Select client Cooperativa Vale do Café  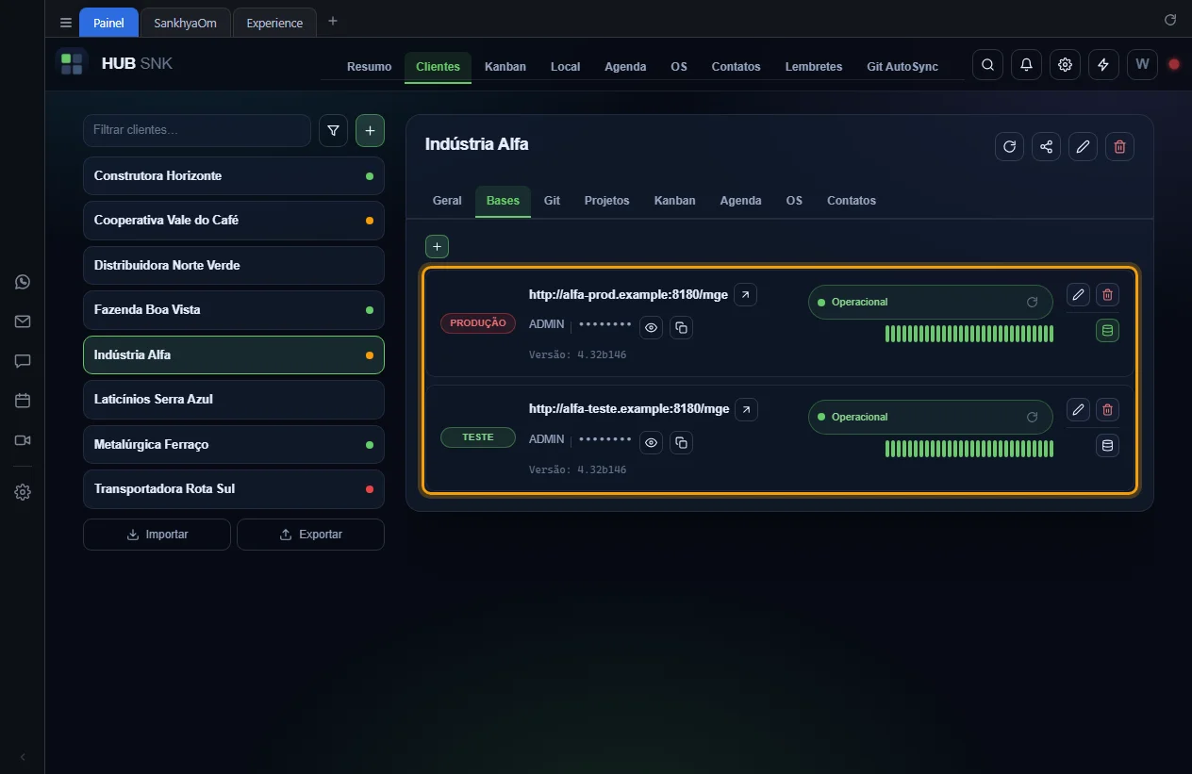pos(234,221)
